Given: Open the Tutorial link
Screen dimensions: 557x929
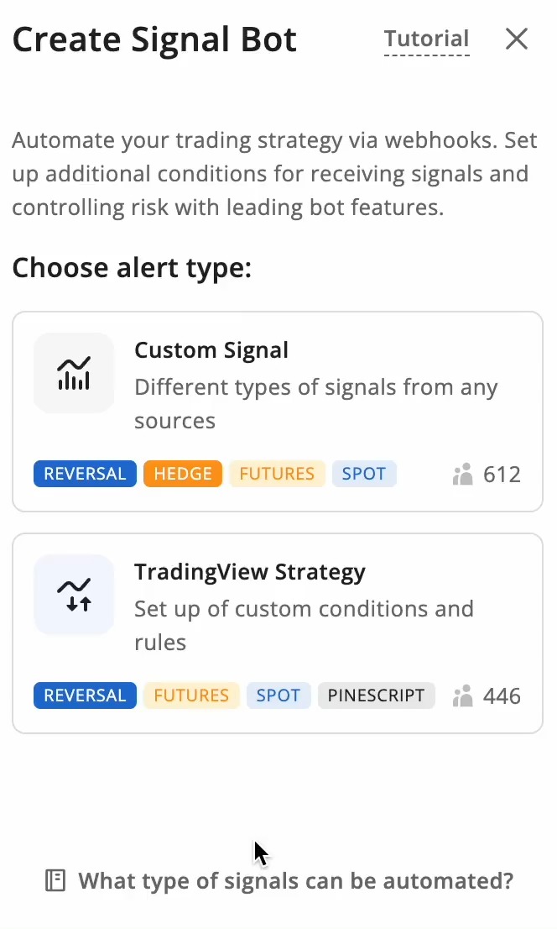Looking at the screenshot, I should click(426, 39).
